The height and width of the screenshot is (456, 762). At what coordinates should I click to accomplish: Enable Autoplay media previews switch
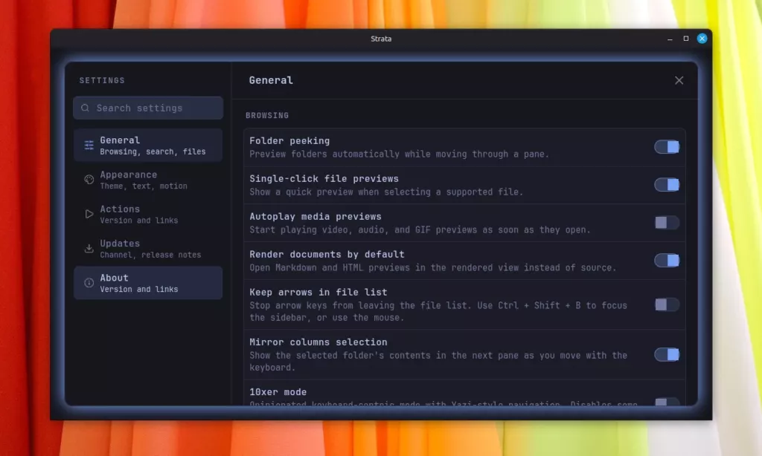(667, 223)
